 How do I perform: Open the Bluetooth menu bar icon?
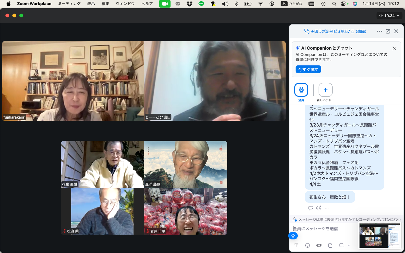(236, 4)
